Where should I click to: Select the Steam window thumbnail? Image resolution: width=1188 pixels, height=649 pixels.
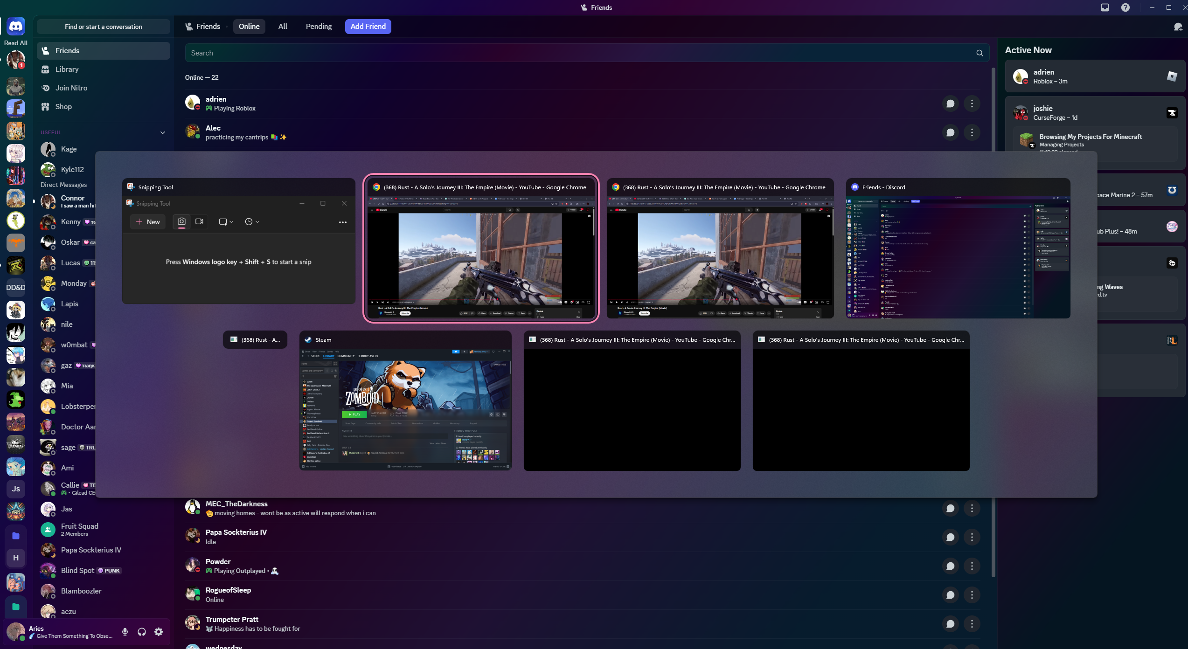[x=405, y=400]
